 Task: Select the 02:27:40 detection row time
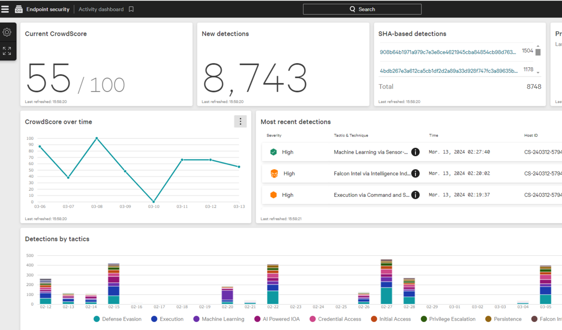[459, 152]
